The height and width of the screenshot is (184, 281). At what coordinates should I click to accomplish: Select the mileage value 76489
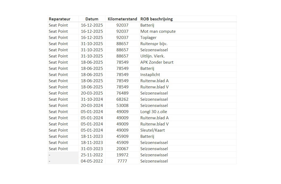[x=122, y=93]
